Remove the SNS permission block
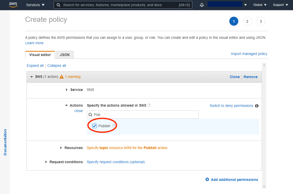293x194 pixels. 250,77
